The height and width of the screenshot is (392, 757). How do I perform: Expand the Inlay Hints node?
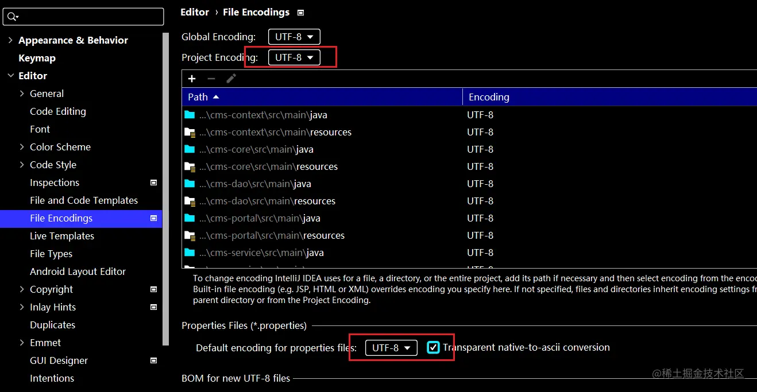[22, 307]
